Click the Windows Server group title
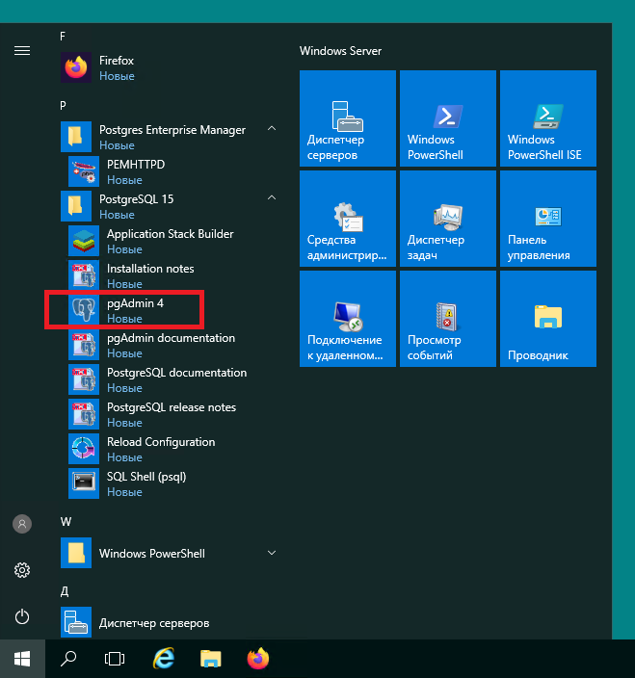 (x=340, y=51)
